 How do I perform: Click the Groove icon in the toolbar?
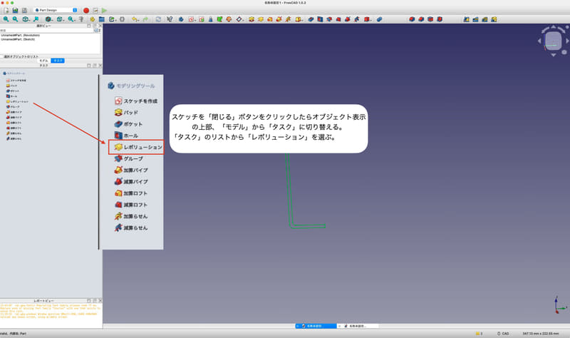[x=329, y=19]
